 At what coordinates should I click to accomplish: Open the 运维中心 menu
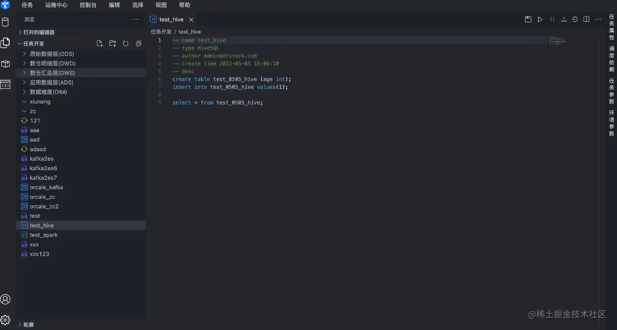click(x=56, y=5)
